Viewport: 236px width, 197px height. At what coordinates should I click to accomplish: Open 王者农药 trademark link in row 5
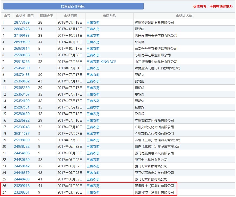coord(93,48)
